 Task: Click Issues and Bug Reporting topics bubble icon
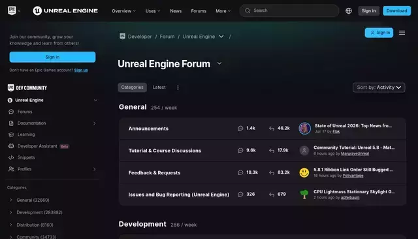click(240, 194)
